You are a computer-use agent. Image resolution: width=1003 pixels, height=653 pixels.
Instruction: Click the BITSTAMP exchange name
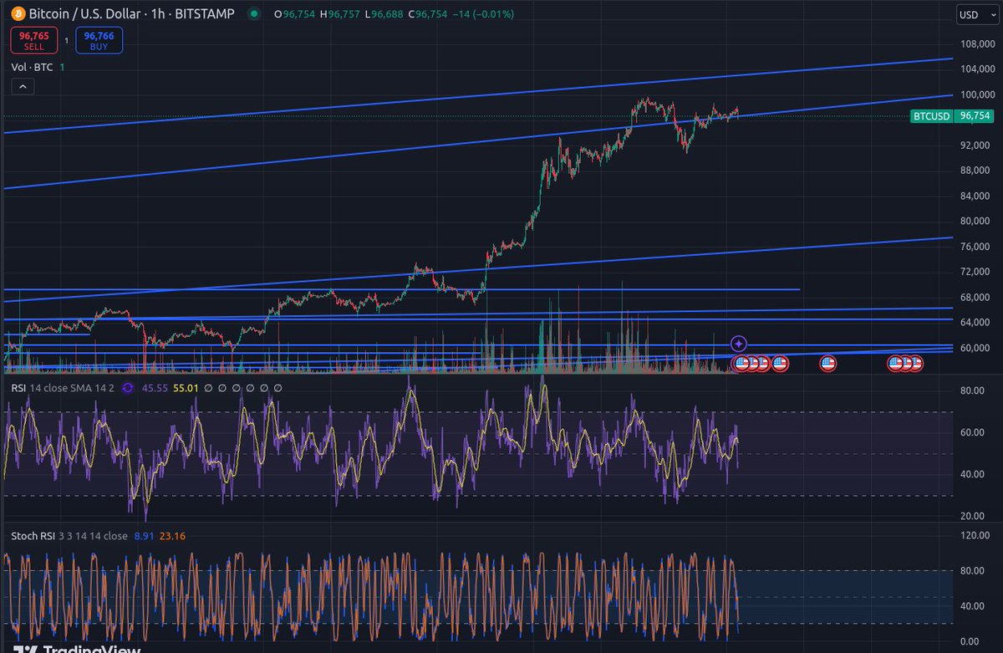click(x=205, y=14)
